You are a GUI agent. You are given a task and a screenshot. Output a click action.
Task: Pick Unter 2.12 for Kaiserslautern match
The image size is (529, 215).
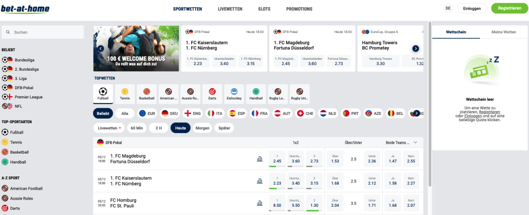372,181
